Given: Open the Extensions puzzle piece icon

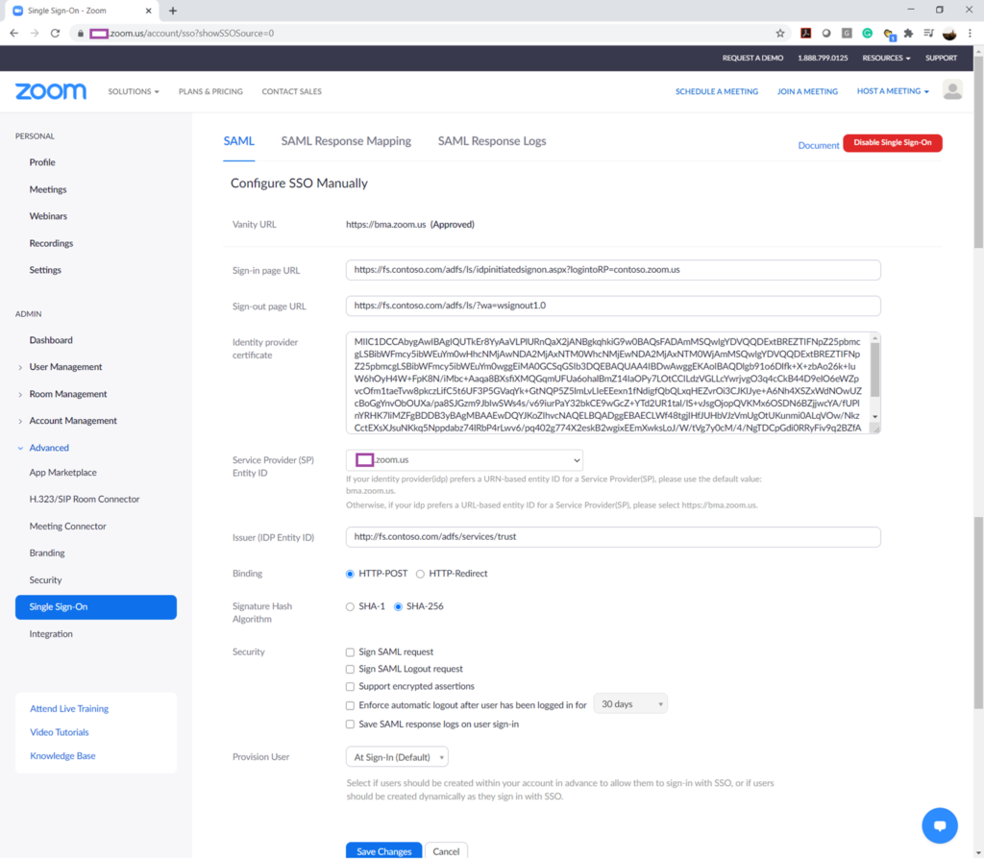Looking at the screenshot, I should 908,34.
